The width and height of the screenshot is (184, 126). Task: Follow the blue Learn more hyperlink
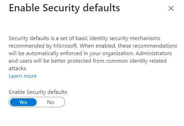[x=23, y=76]
